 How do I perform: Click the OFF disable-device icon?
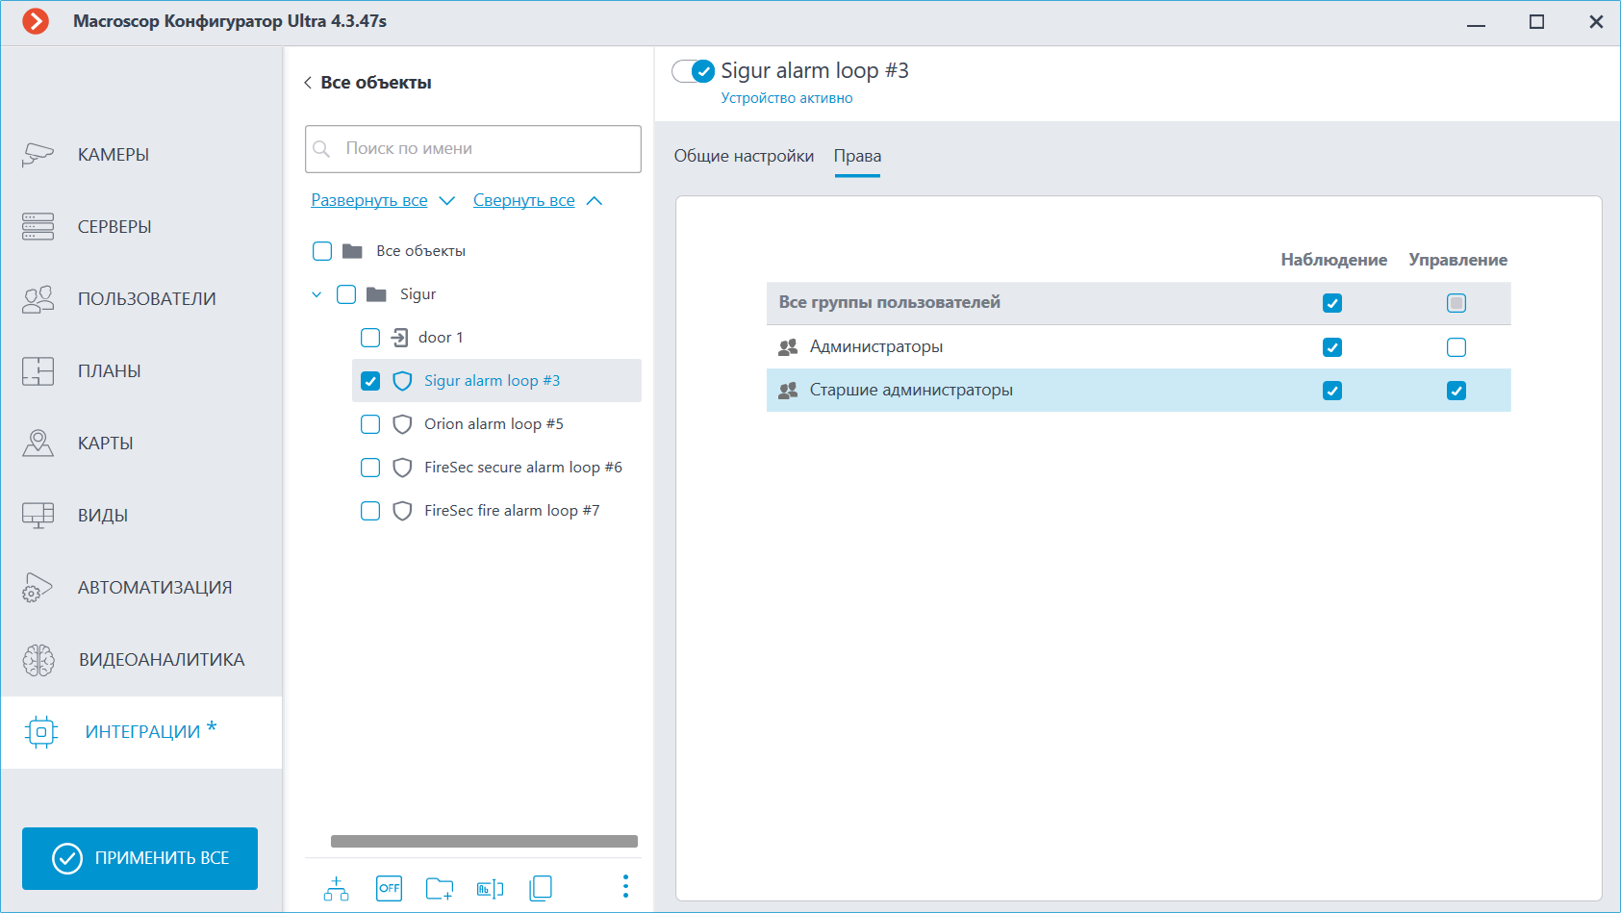tap(390, 888)
